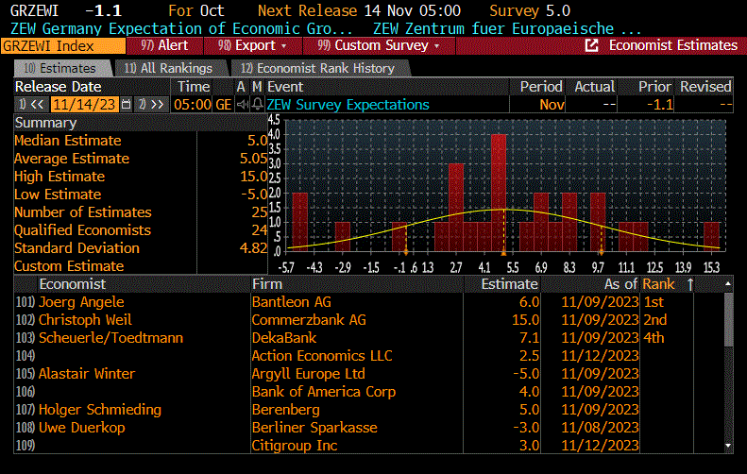
Task: Open ZEW Survey Expectations event link
Action: point(348,104)
